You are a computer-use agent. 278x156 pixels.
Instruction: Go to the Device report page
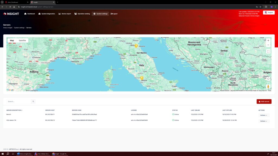click(x=65, y=14)
